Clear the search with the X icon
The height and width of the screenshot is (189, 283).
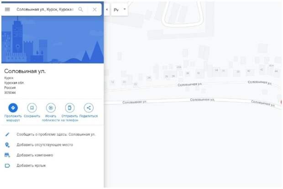click(94, 10)
